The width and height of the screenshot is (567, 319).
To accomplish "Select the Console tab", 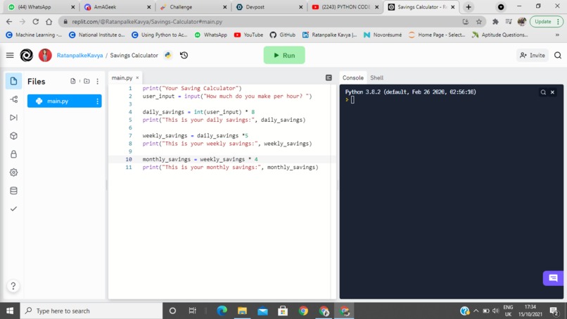I will pyautogui.click(x=353, y=78).
